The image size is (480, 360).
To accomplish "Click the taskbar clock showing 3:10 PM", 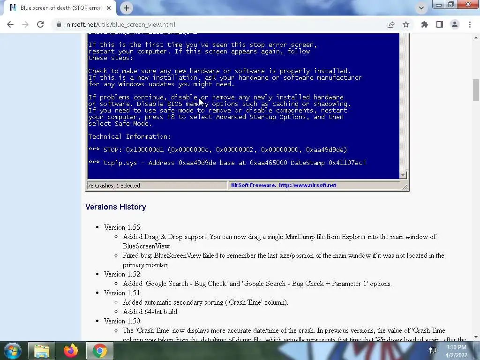I will [456, 351].
